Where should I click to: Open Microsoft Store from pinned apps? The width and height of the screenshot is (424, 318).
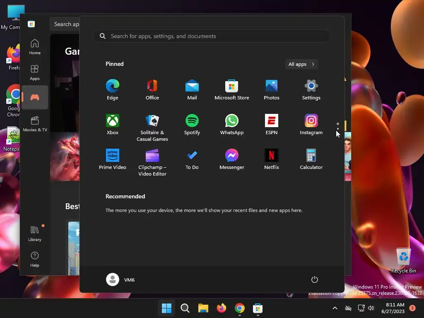(232, 90)
